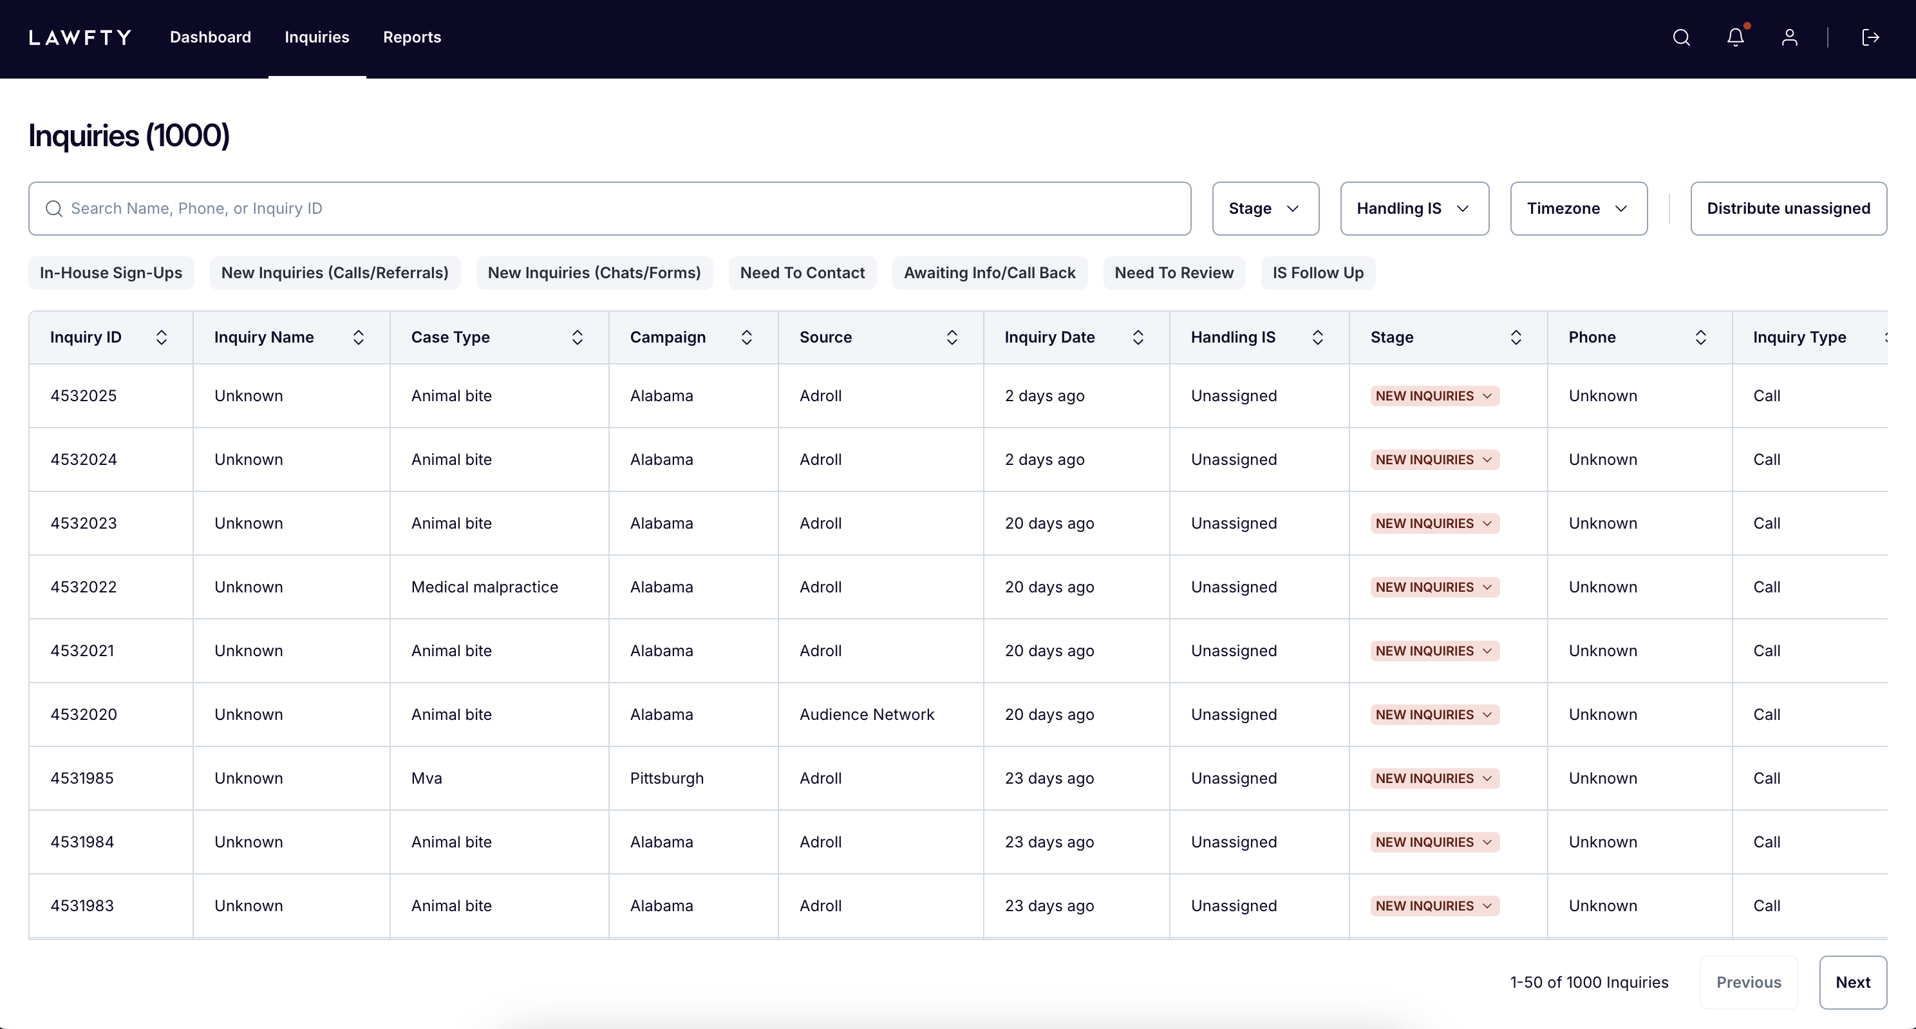Click the search icon to search inquiries
This screenshot has height=1029, width=1916.
[1682, 37]
